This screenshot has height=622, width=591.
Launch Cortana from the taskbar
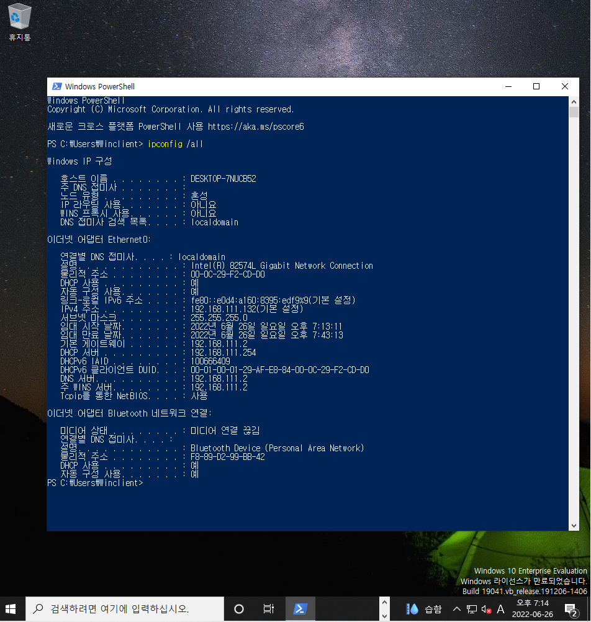(238, 609)
